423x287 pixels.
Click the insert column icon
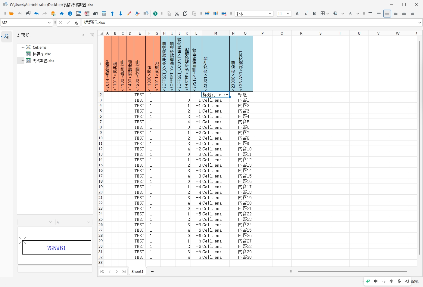click(216, 14)
